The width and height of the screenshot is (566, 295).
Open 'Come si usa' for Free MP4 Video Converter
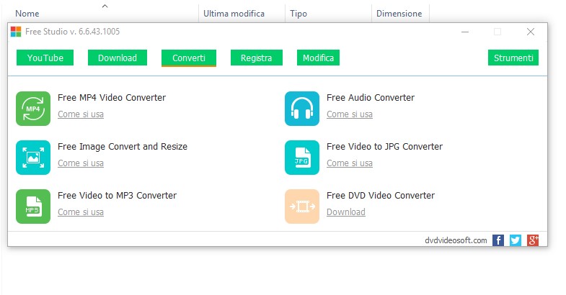(81, 114)
